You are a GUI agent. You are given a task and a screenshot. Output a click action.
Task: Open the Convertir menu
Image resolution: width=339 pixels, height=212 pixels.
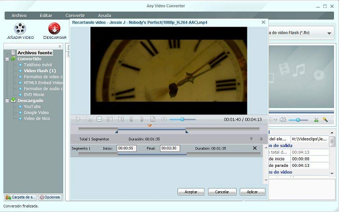point(75,16)
